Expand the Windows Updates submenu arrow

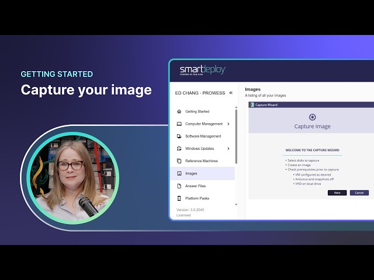point(228,149)
